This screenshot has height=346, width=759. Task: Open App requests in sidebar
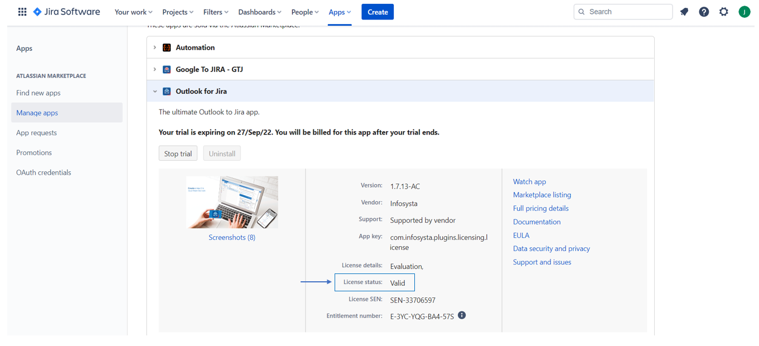pos(37,133)
